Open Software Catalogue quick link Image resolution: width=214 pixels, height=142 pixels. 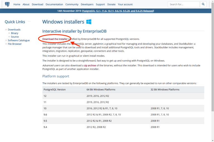point(19,40)
